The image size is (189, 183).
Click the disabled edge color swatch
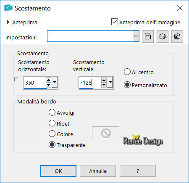pyautogui.click(x=105, y=133)
